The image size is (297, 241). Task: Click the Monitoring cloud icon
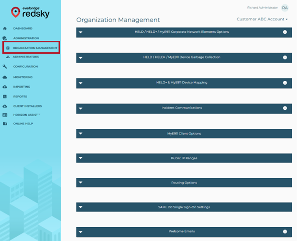click(5, 77)
